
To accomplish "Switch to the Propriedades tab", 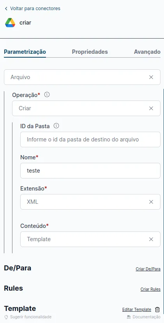I will pyautogui.click(x=90, y=52).
